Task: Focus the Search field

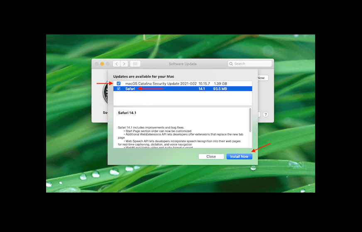Action: (251, 64)
